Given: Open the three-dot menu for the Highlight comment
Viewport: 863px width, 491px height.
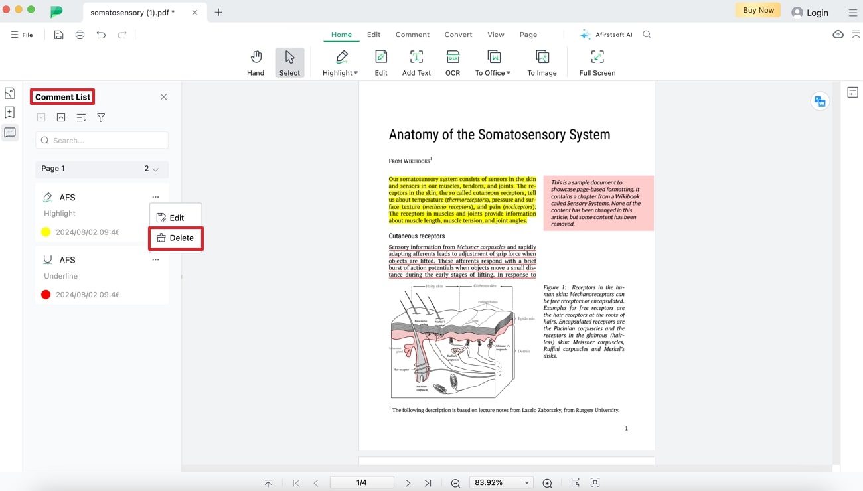Looking at the screenshot, I should 155,197.
